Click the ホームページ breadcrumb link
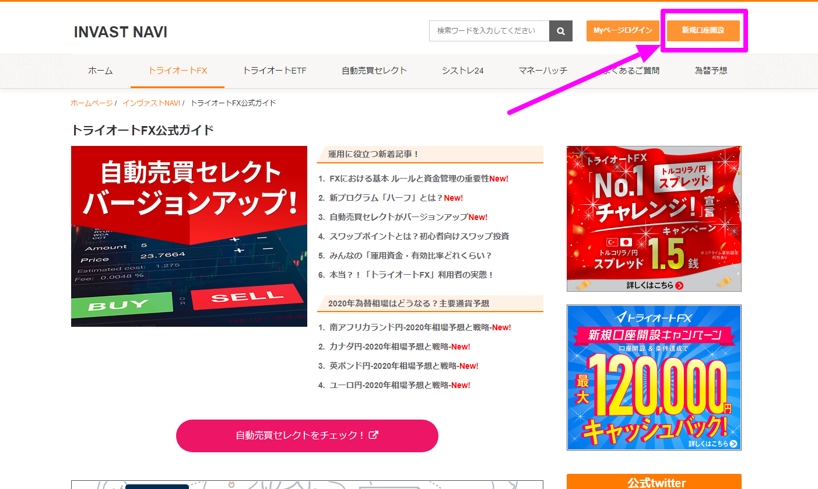Viewport: 818px width, 489px height. tap(92, 103)
